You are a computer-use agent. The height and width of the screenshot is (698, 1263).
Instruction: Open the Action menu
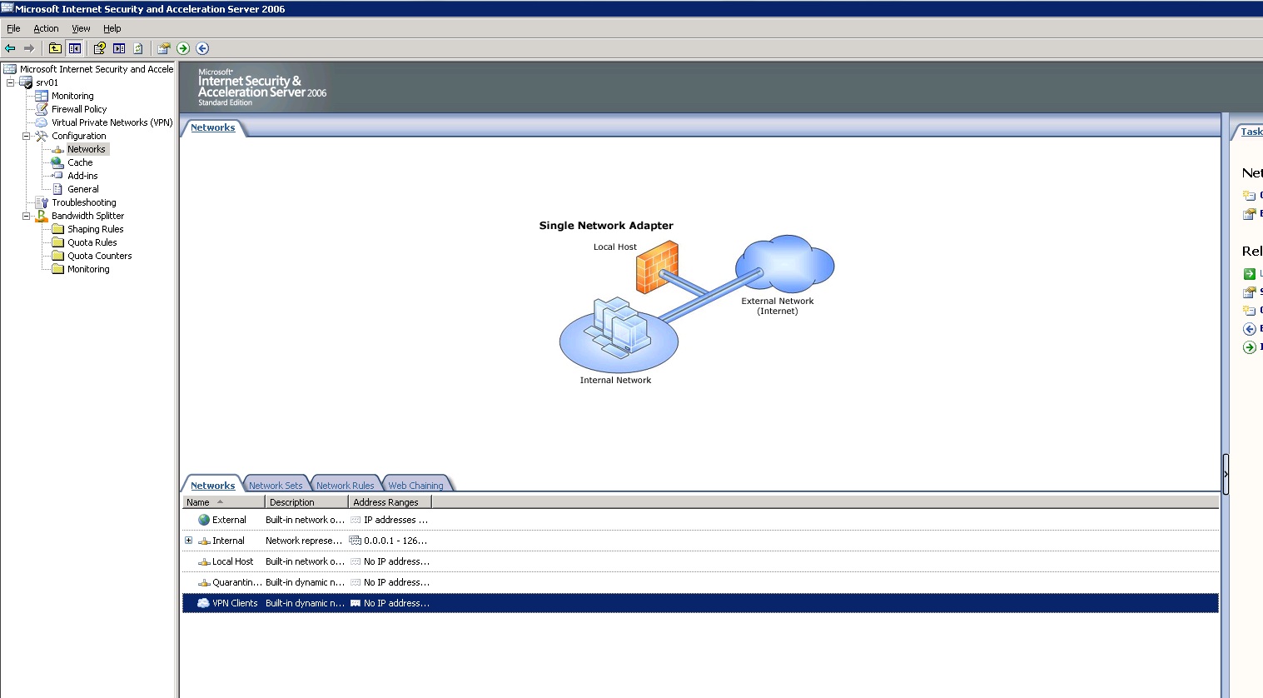point(46,28)
